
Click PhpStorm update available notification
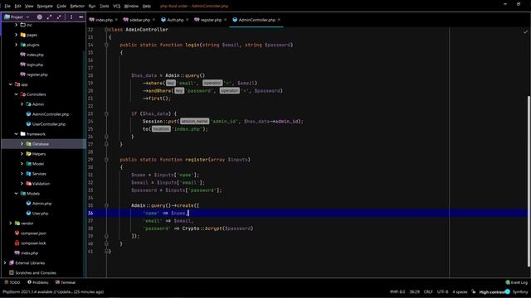point(53,292)
